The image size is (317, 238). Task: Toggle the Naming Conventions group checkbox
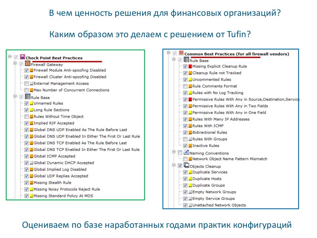point(180,152)
